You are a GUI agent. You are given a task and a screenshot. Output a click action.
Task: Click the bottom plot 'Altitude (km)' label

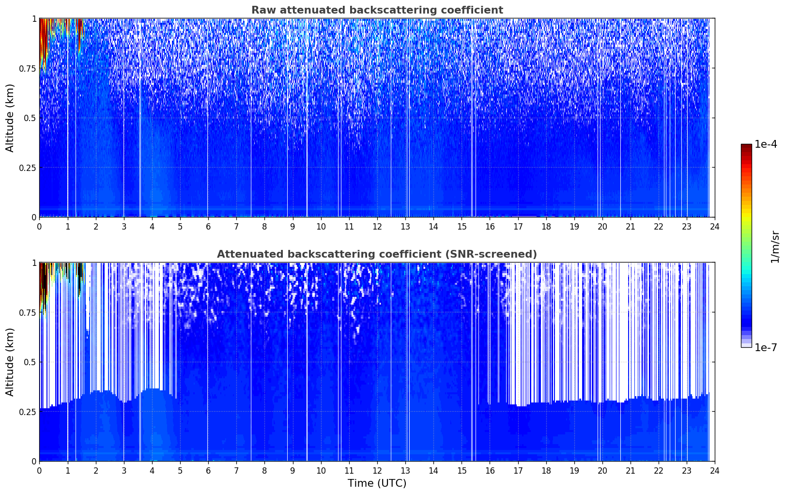(x=10, y=362)
